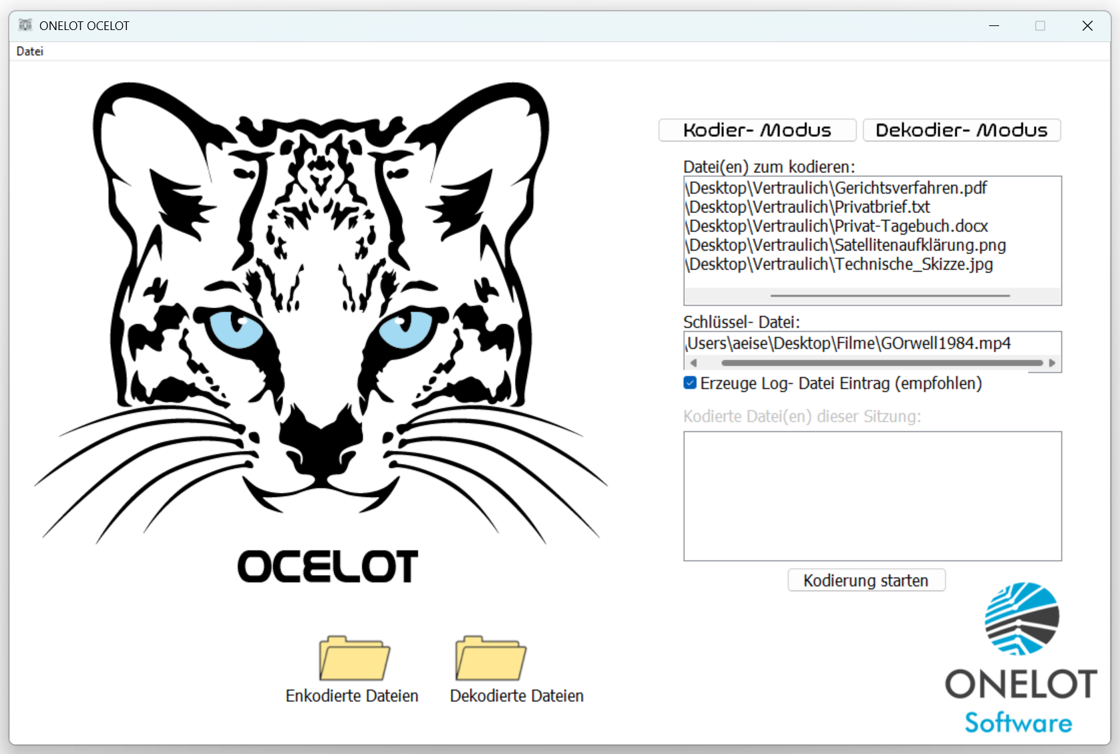
Task: Open the Datei menu
Action: tap(29, 51)
